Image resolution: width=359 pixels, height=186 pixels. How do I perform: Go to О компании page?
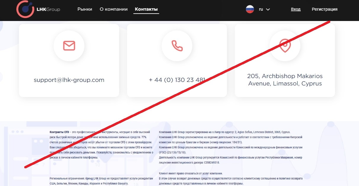(114, 9)
